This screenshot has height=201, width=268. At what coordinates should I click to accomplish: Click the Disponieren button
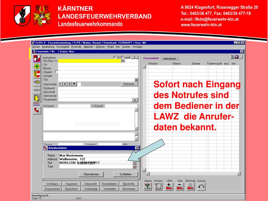point(52,189)
